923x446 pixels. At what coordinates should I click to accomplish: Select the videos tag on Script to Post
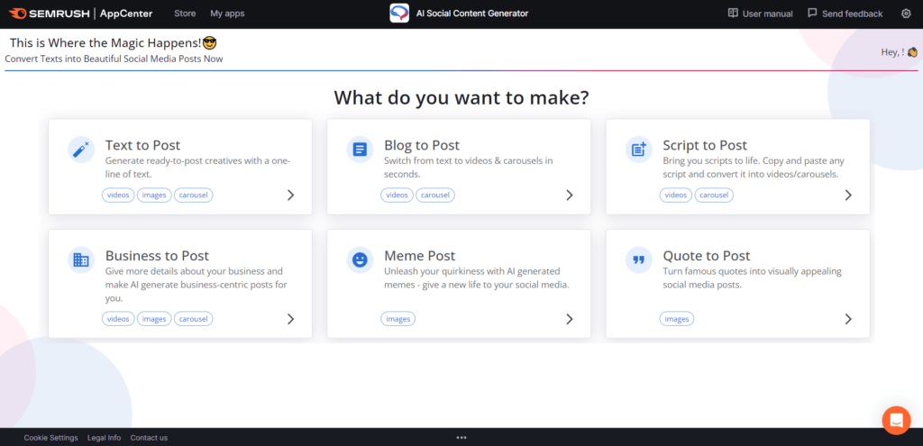(x=676, y=196)
